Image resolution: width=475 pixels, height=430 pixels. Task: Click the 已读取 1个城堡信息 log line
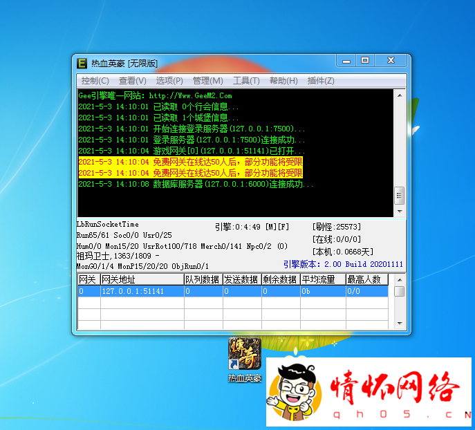coord(158,118)
